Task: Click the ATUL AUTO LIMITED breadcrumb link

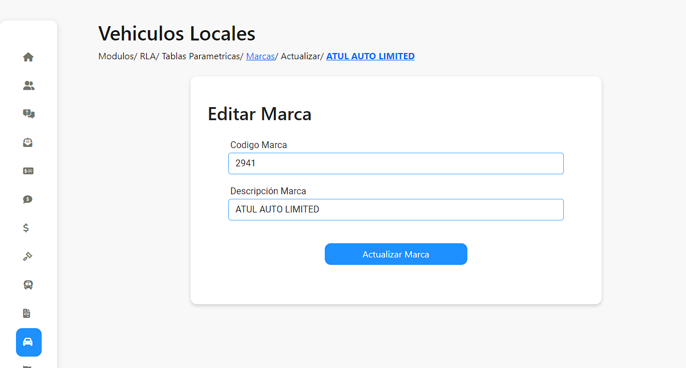Action: (x=370, y=56)
